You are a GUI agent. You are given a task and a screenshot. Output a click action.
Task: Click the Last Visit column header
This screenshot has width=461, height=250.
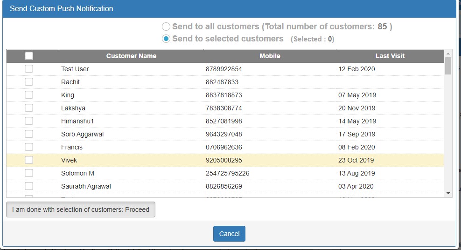pos(390,56)
